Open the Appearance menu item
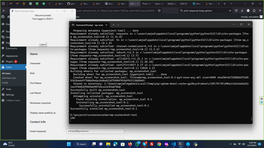Image resolution: width=264 pixels, height=148 pixels. click(x=12, y=56)
